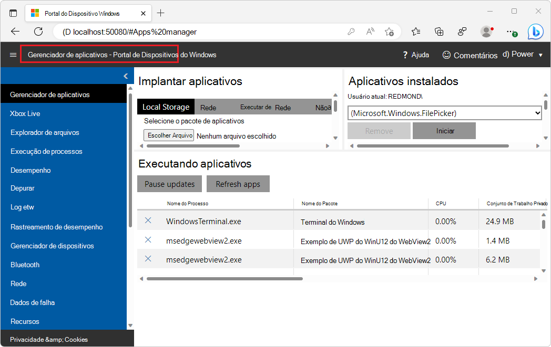Open browser Collections icon
551x347 pixels.
tap(439, 31)
